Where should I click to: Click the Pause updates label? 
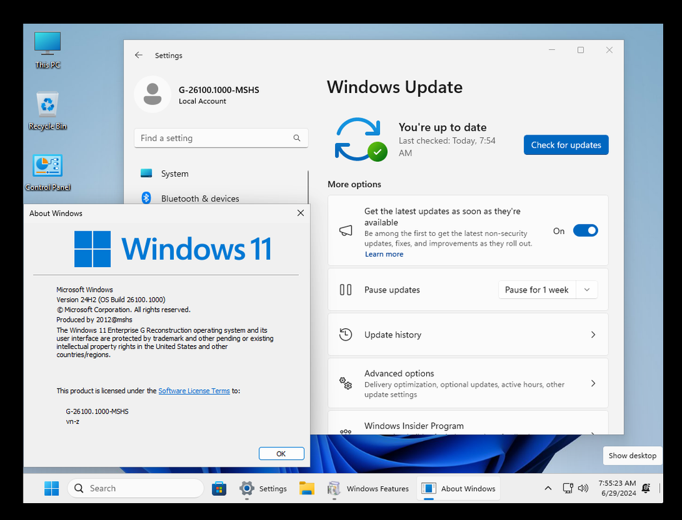tap(392, 290)
